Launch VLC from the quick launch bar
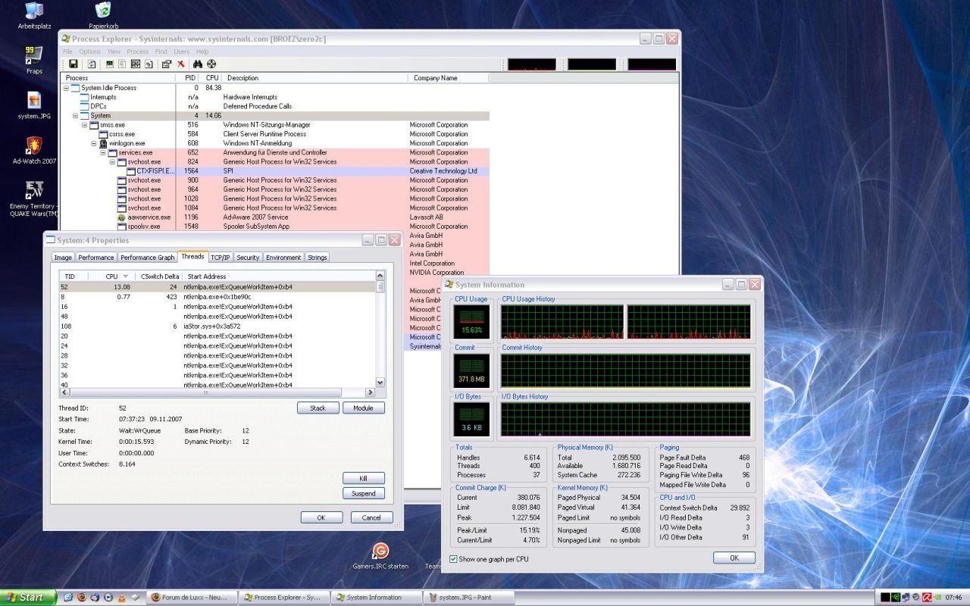970x606 pixels. click(122, 597)
